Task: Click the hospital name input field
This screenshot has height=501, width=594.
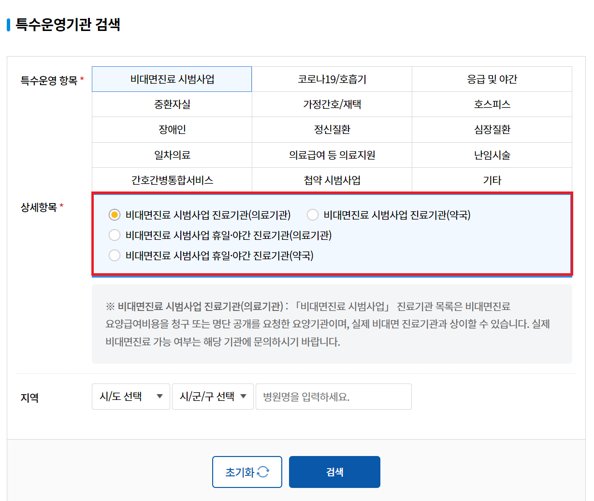Action: [333, 396]
